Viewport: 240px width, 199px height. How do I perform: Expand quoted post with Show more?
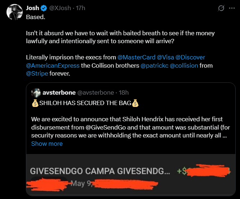(47, 144)
